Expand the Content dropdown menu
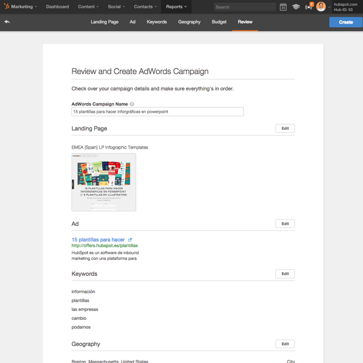Image resolution: width=363 pixels, height=363 pixels. (89, 7)
